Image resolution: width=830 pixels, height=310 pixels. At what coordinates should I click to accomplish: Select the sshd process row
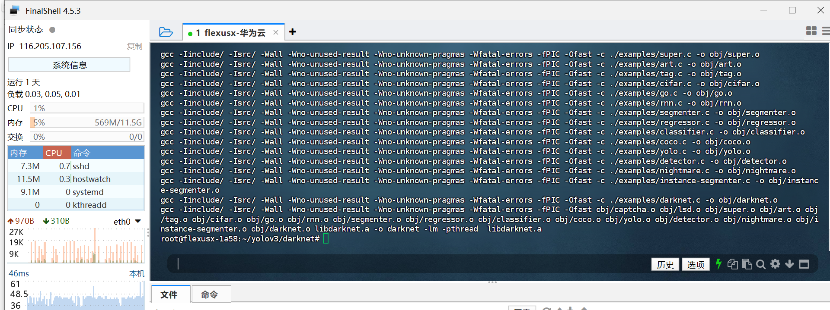coord(76,166)
